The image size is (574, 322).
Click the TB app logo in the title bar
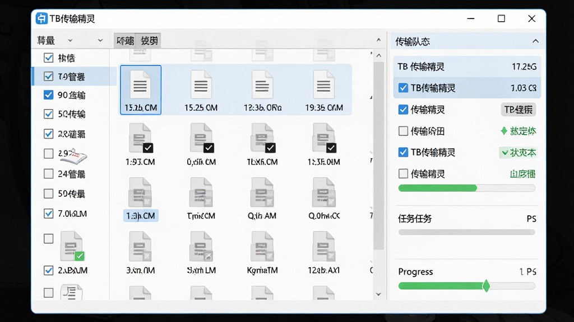click(41, 18)
